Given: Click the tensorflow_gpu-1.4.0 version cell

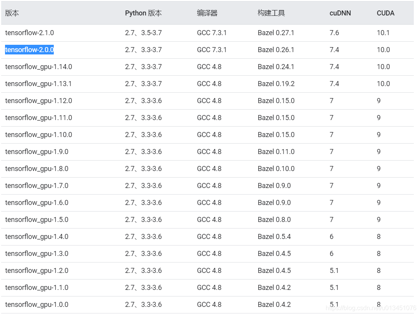Looking at the screenshot, I should [x=37, y=237].
